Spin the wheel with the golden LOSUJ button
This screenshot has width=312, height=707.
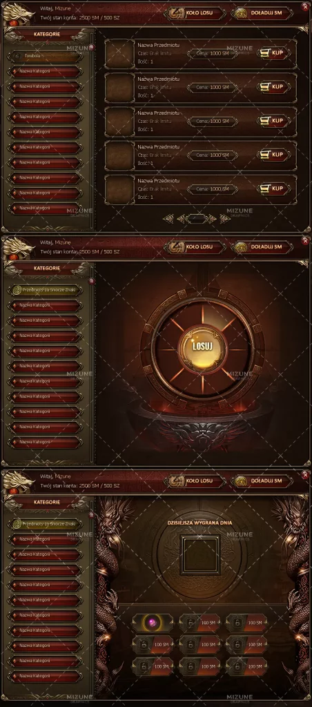tap(202, 347)
